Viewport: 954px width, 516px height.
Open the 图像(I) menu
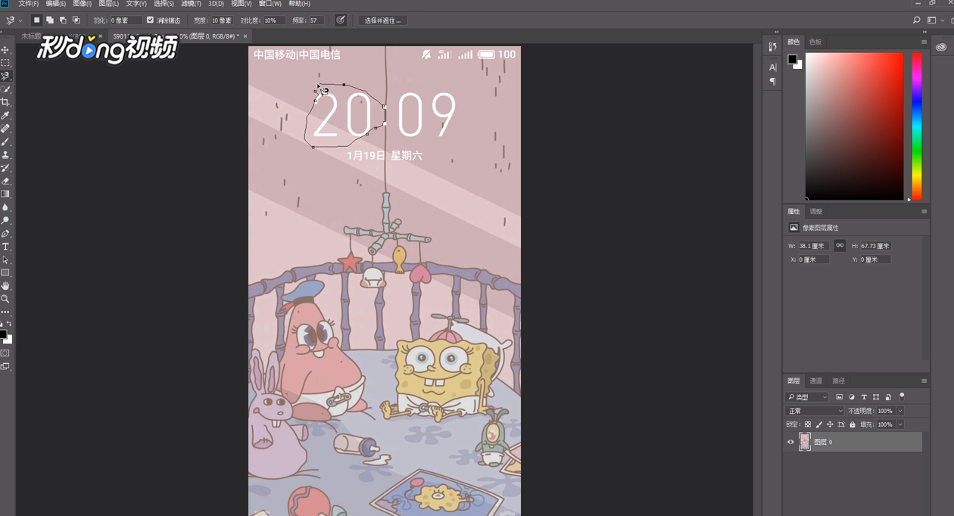pyautogui.click(x=82, y=4)
